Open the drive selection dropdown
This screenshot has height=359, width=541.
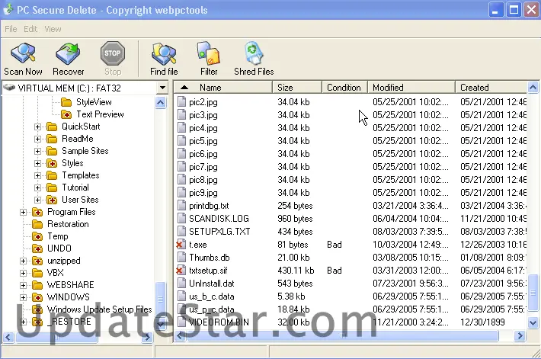click(162, 88)
